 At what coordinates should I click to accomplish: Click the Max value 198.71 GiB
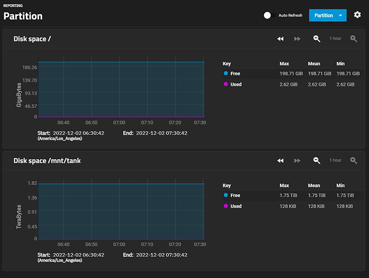tap(291, 73)
